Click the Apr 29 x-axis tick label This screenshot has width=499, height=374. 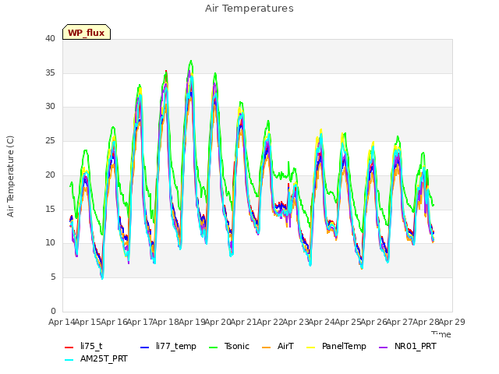pos(452,322)
